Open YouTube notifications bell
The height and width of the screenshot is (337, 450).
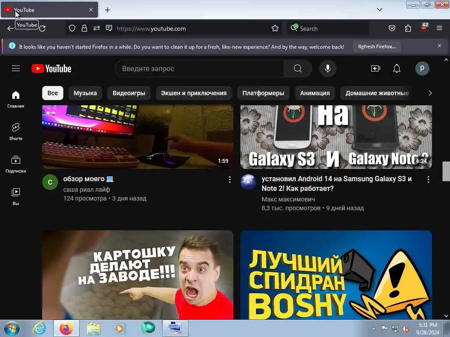[397, 68]
